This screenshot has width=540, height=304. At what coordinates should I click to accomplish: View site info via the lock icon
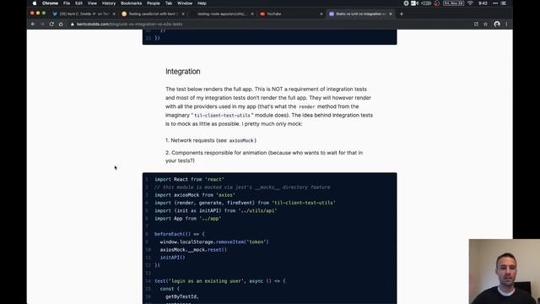click(x=73, y=24)
